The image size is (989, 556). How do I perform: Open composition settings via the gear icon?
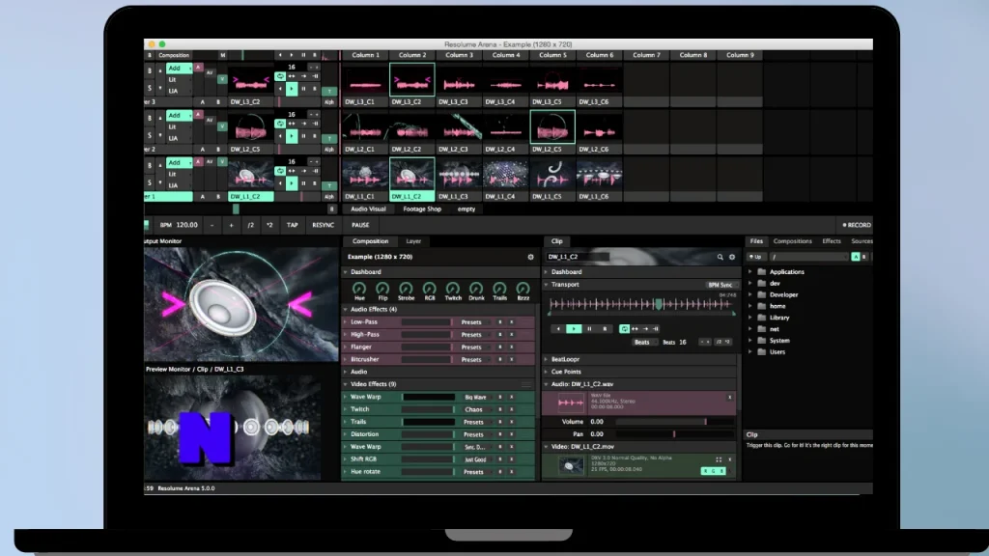tap(529, 258)
